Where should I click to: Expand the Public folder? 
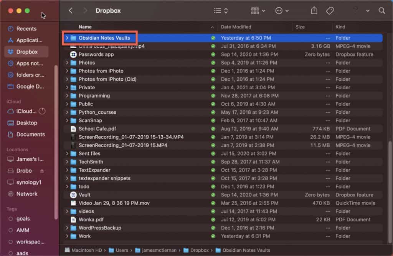pos(67,104)
